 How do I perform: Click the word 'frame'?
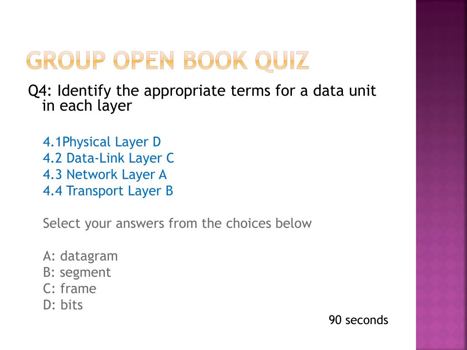[78, 288]
